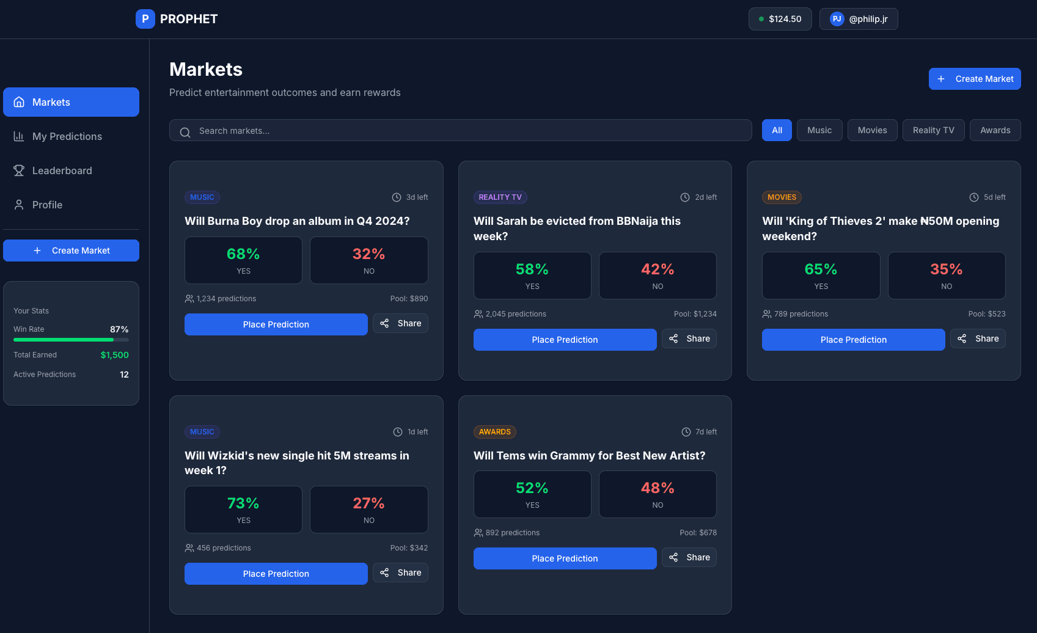The width and height of the screenshot is (1037, 633).
Task: Place Prediction on King of Thieves 2
Action: (x=853, y=340)
